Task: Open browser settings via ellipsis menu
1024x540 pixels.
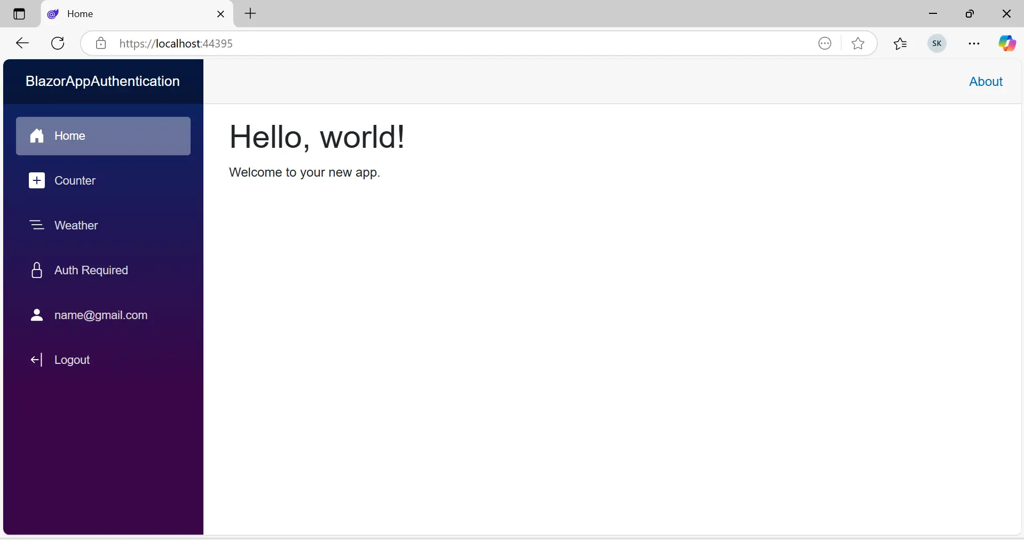Action: coord(974,43)
